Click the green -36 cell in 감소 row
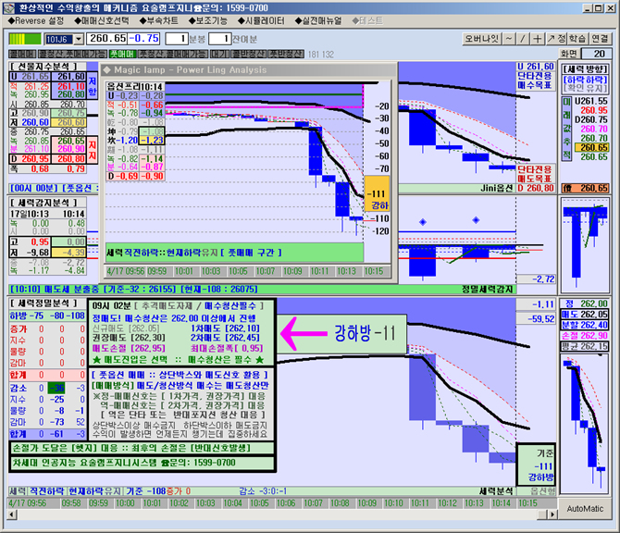The width and height of the screenshot is (620, 533). tap(57, 388)
